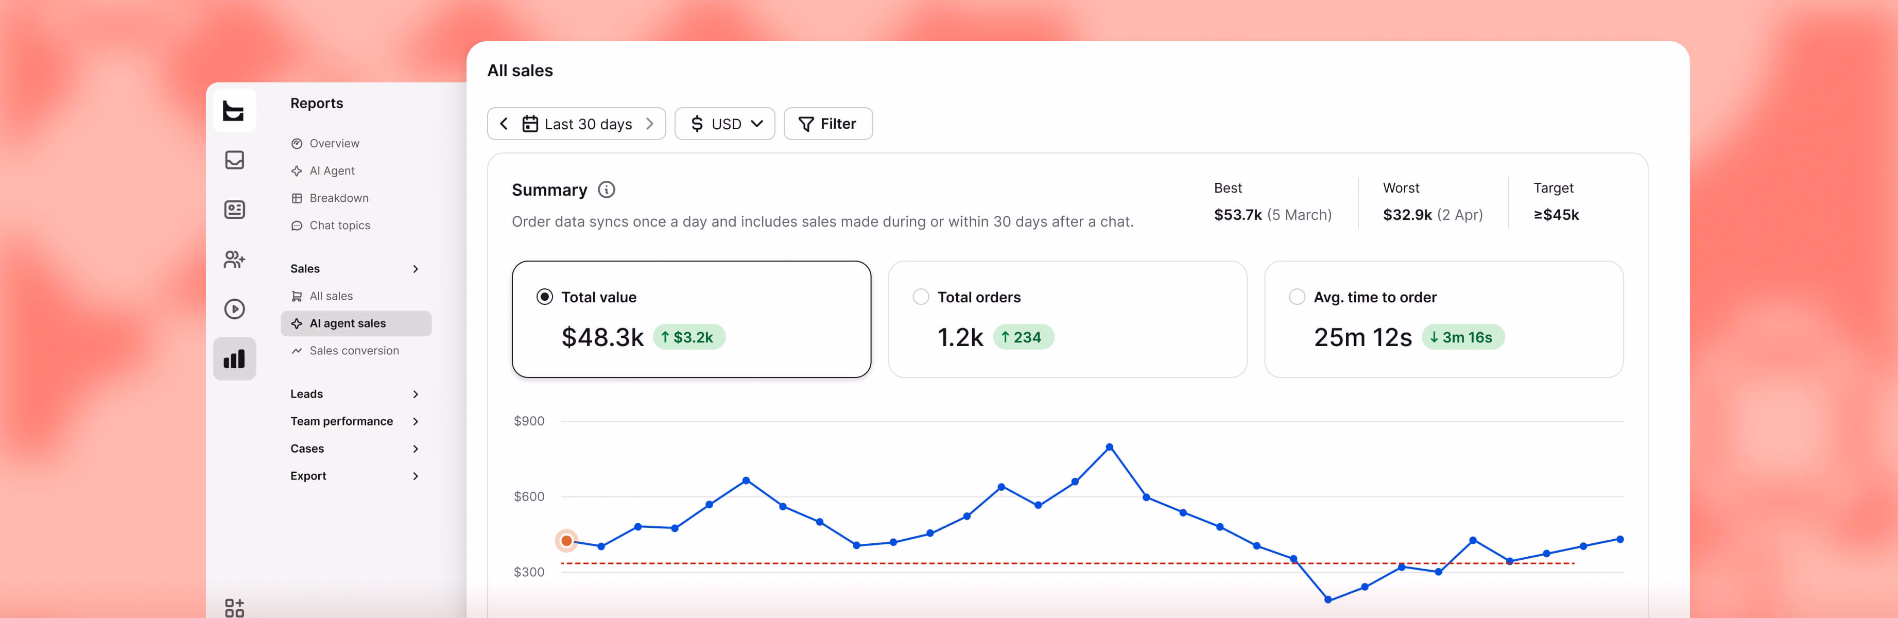The image size is (1898, 618).
Task: Open the contact card icon in sidebar
Action: point(234,210)
